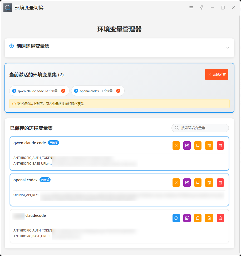Select the openai codex card title
The width and height of the screenshot is (241, 256).
click(x=26, y=180)
